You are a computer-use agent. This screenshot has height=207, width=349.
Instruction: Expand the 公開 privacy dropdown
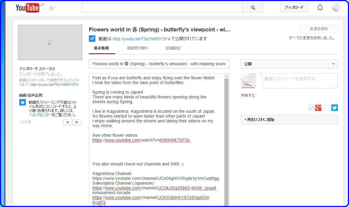pyautogui.click(x=289, y=64)
